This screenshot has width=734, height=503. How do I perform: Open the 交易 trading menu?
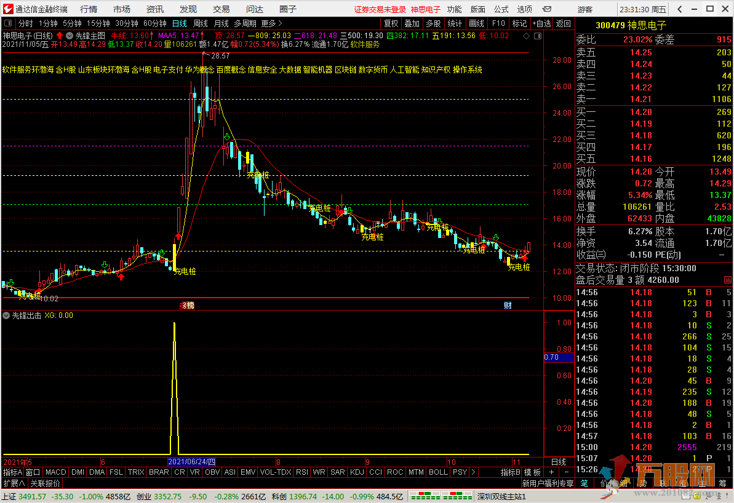[221, 9]
